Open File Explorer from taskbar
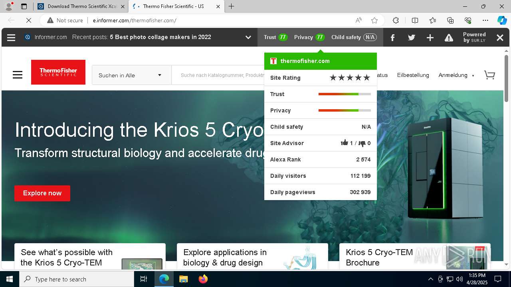The width and height of the screenshot is (511, 287). pyautogui.click(x=183, y=279)
